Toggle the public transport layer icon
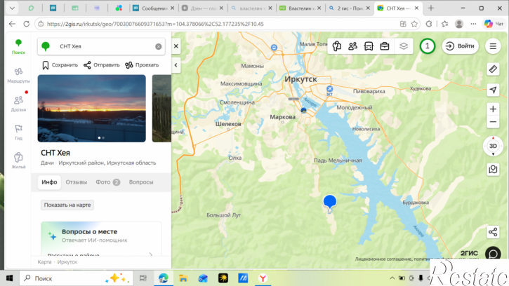Screen dimensions: 509x286 369,46
